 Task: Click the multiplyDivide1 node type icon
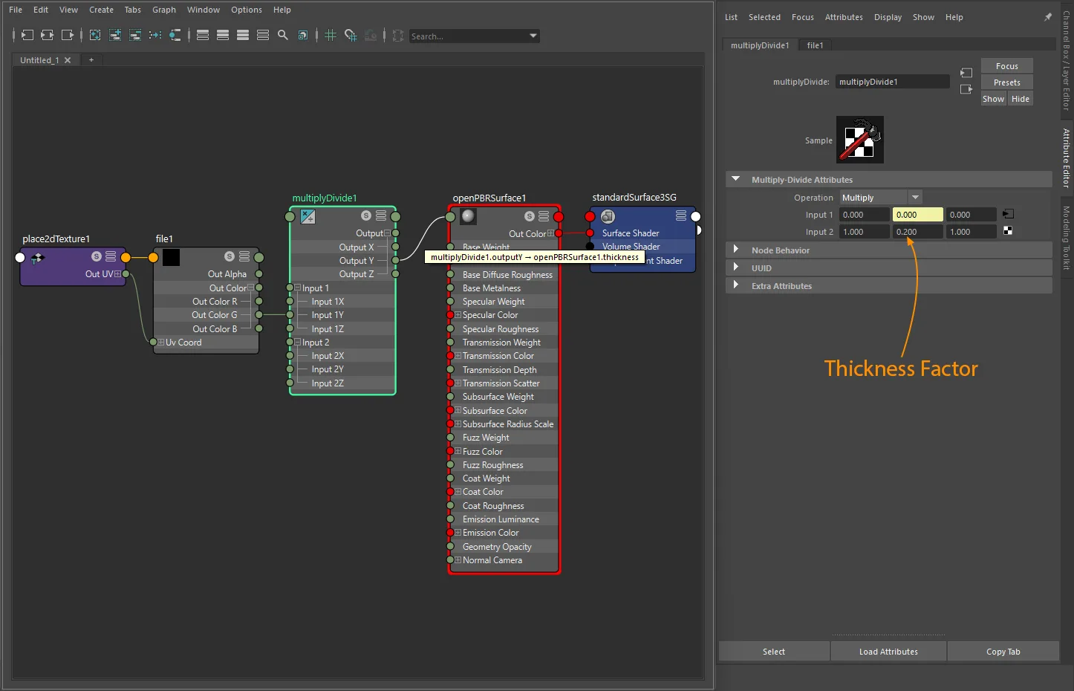307,216
